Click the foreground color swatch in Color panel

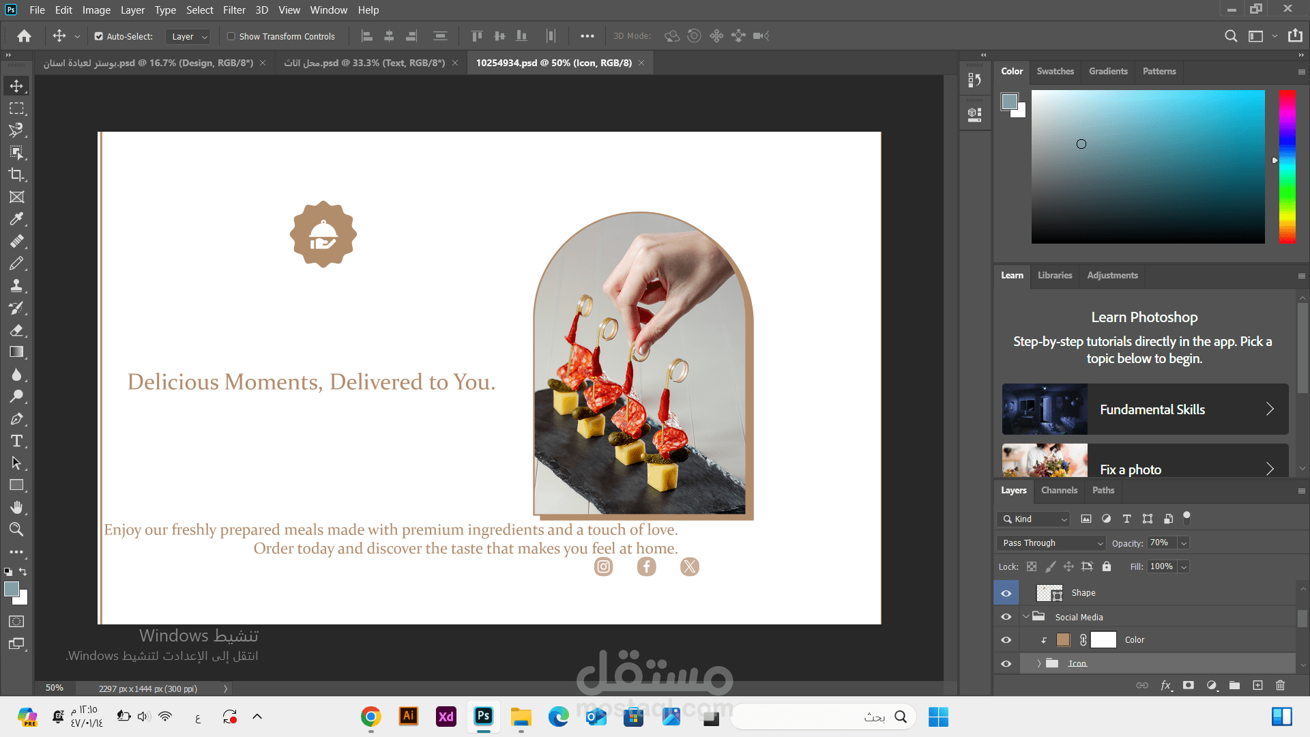click(1009, 102)
